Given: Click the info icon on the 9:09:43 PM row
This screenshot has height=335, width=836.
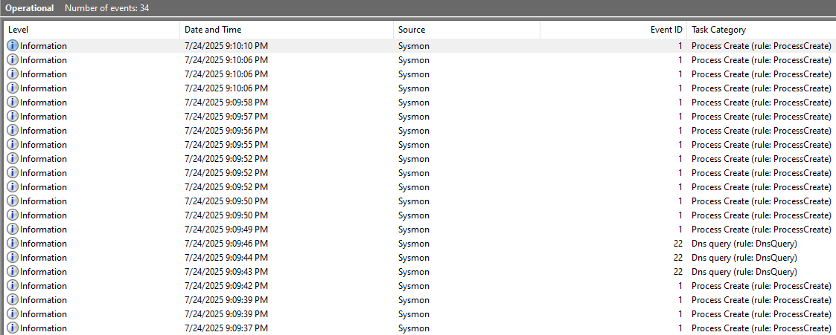Looking at the screenshot, I should pyautogui.click(x=13, y=272).
